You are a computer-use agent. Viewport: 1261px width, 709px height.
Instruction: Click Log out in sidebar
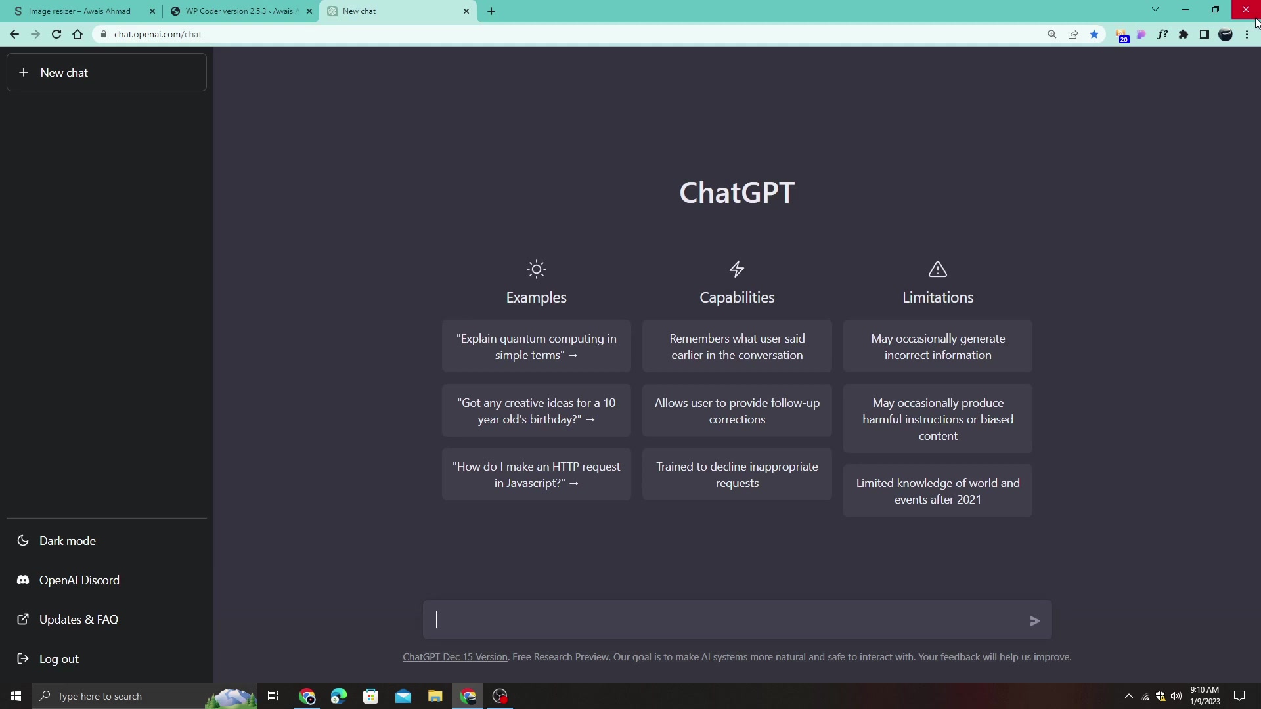coord(106,659)
